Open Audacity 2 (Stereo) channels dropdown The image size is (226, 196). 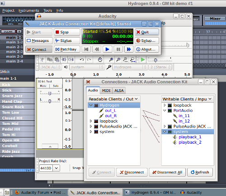point(160,67)
